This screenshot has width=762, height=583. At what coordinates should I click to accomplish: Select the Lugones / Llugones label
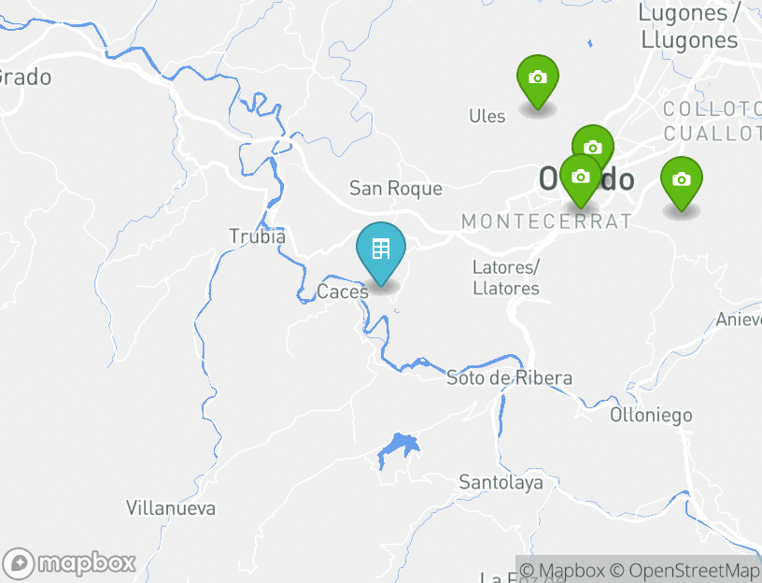pyautogui.click(x=689, y=26)
